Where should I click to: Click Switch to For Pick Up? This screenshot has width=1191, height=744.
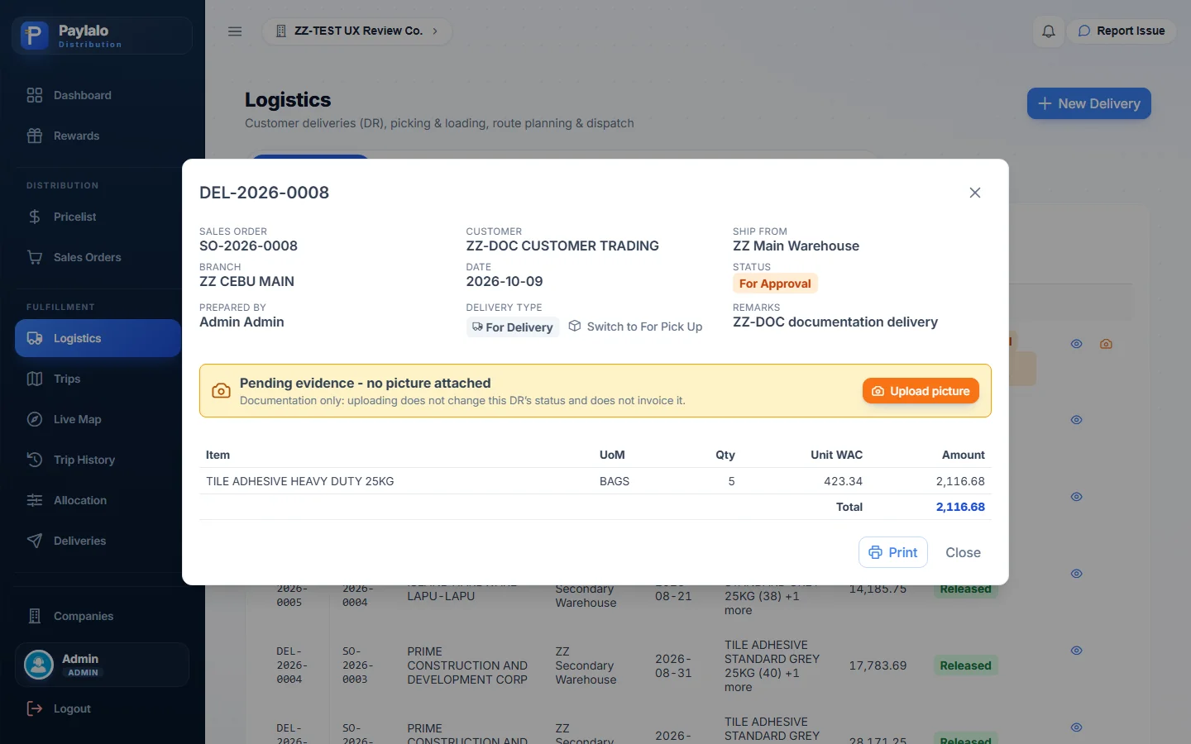[635, 327]
